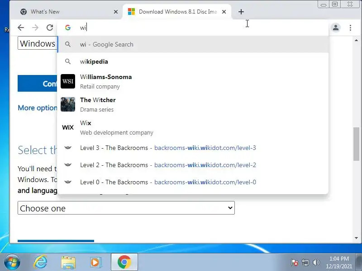The width and height of the screenshot is (362, 271).
Task: Open the clock showing 1:04 PM
Action: 339,262
